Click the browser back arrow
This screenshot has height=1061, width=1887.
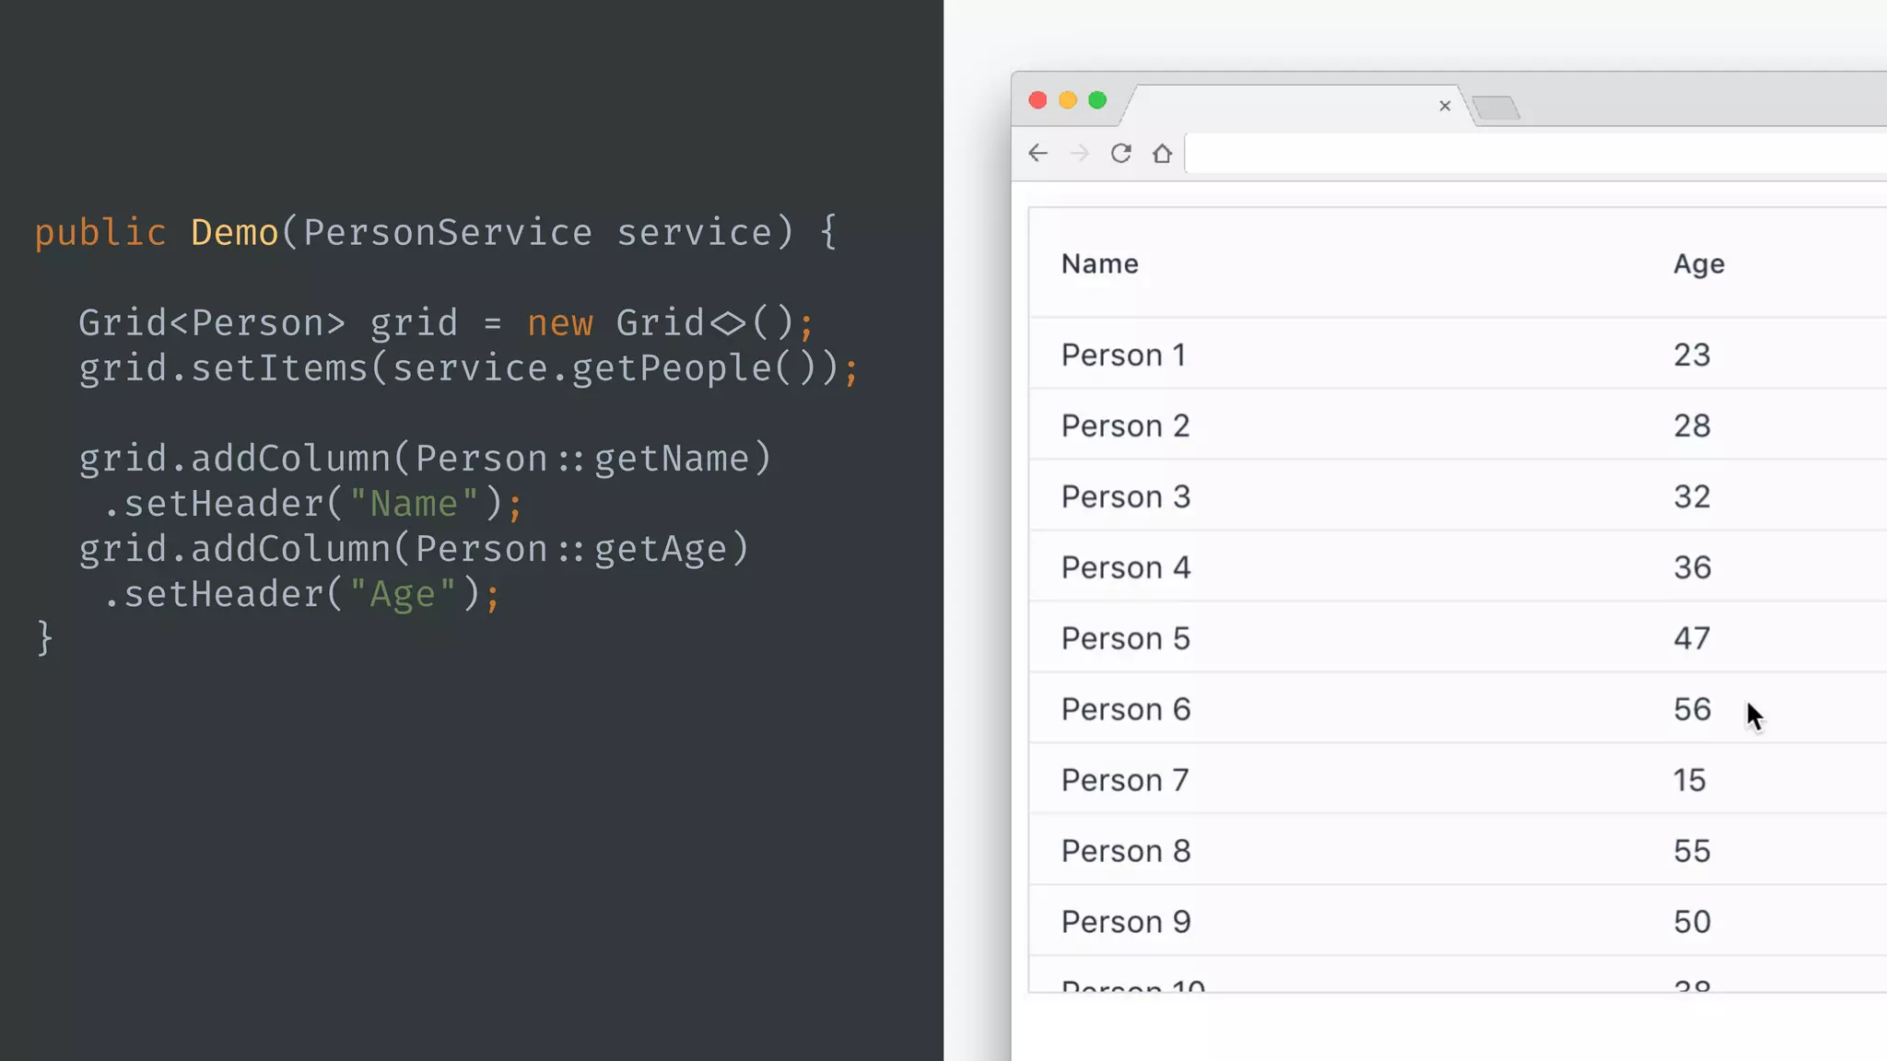pos(1038,153)
